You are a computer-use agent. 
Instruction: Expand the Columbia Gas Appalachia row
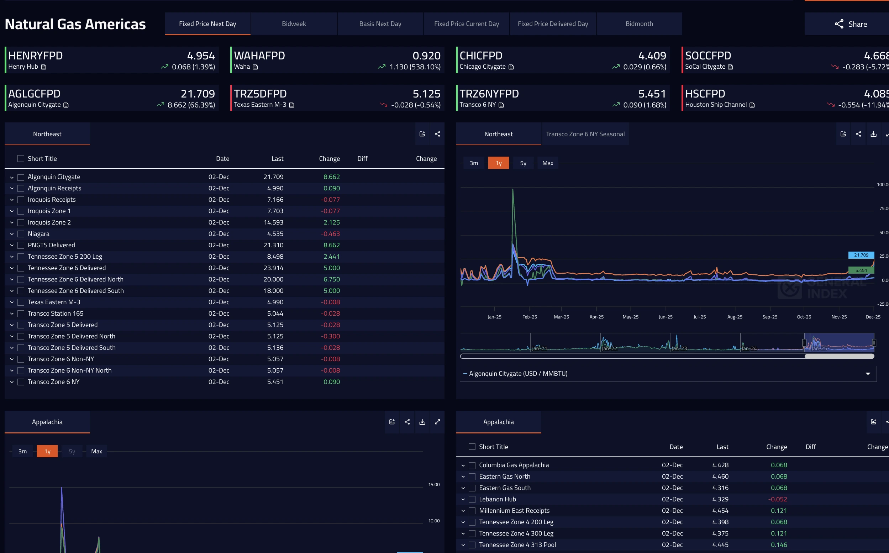pos(464,465)
